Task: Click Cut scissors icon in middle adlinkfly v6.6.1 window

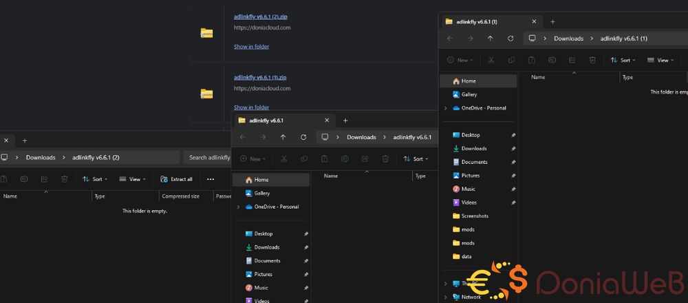Action: pos(283,158)
